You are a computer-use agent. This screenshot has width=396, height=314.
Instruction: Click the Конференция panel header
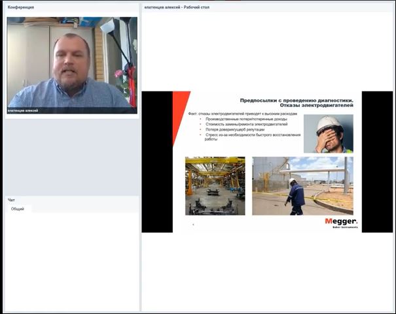(22, 7)
